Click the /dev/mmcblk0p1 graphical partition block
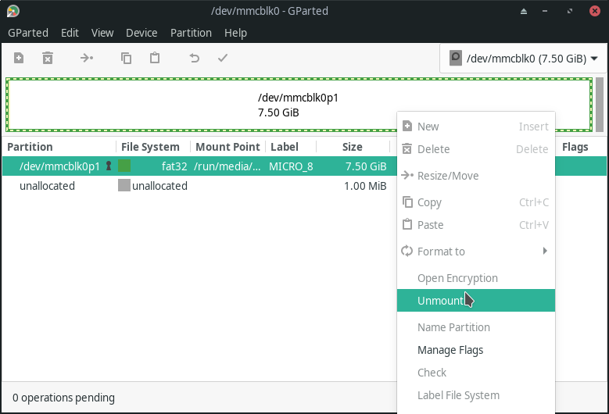This screenshot has height=414, width=609. [x=299, y=105]
